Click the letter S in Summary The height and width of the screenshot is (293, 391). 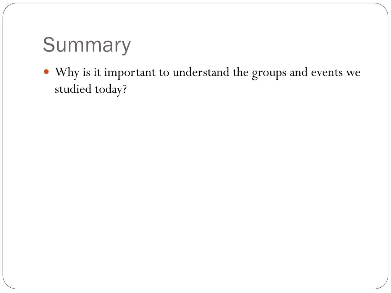(48, 45)
